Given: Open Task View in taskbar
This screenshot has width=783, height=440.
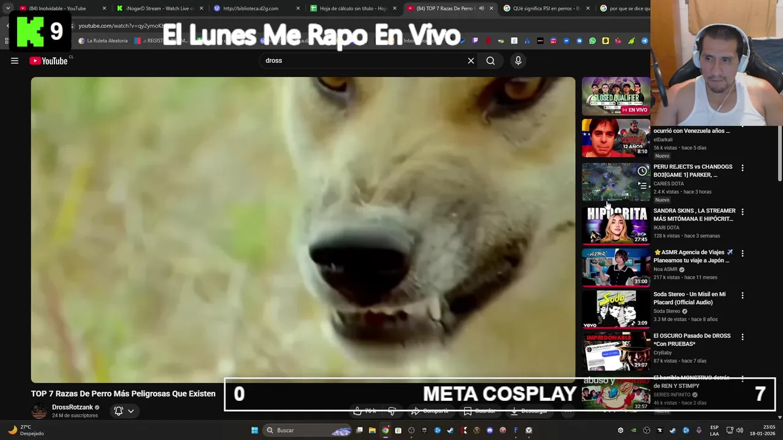Looking at the screenshot, I should 360,430.
